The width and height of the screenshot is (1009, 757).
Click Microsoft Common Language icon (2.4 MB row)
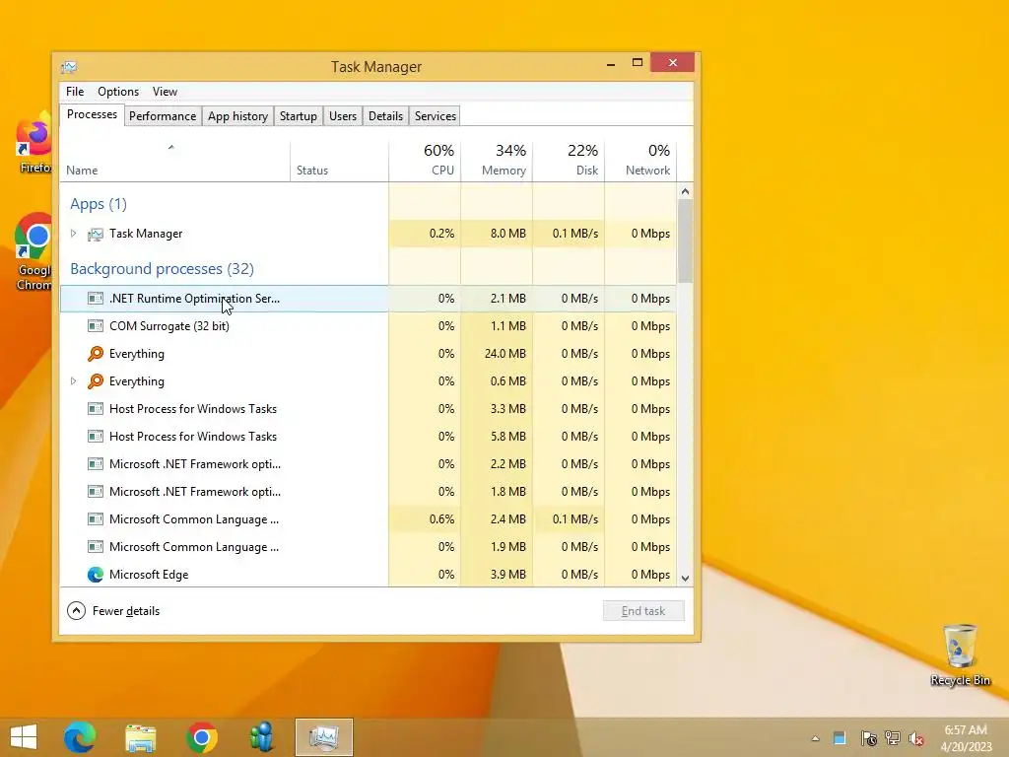(x=96, y=519)
